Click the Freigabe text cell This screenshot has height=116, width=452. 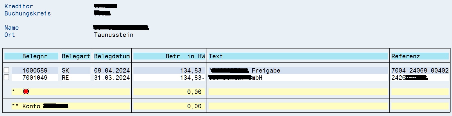tap(298, 70)
